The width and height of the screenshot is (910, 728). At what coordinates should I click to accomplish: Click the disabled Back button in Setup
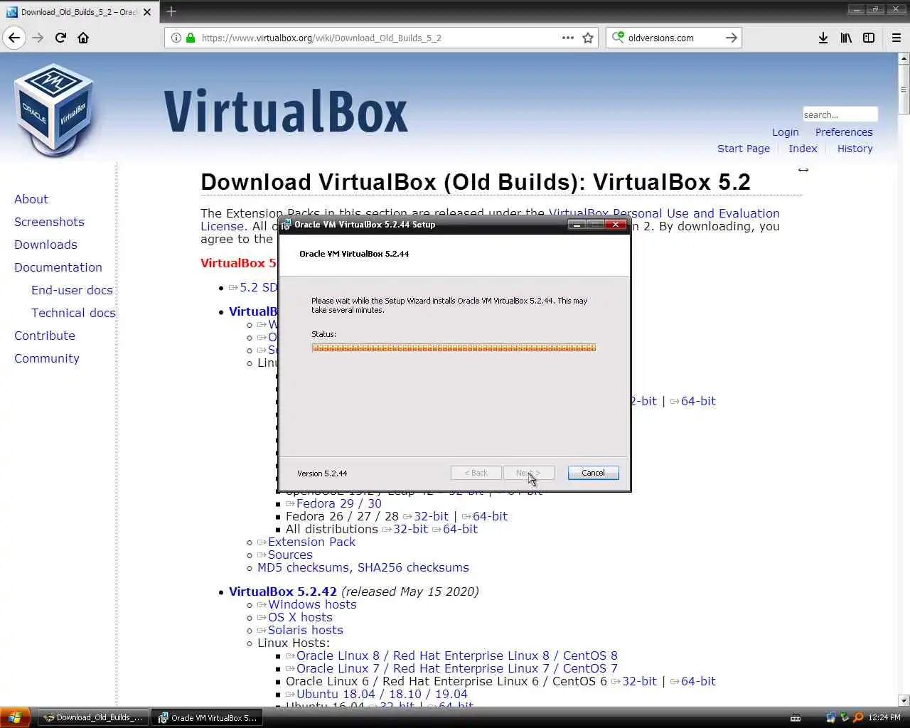(476, 473)
